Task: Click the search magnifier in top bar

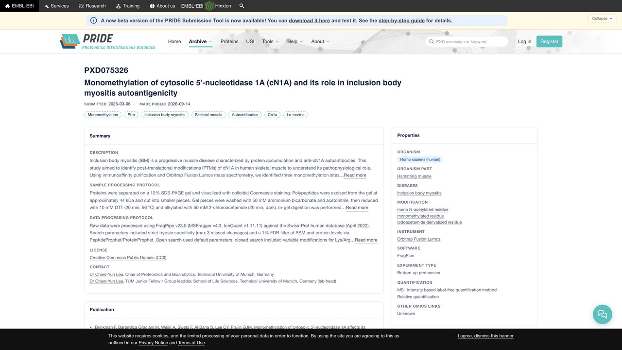Action: click(242, 6)
